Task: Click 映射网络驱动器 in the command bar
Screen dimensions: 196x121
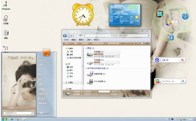Action: [113, 44]
